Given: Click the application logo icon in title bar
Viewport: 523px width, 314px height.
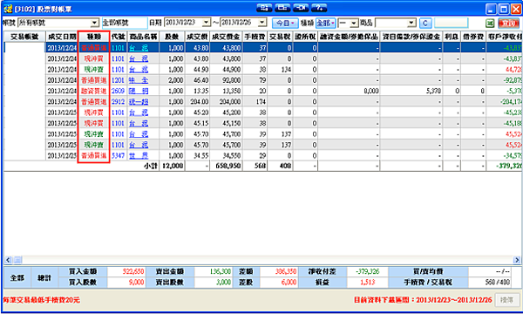Looking at the screenshot, I should click(x=8, y=9).
